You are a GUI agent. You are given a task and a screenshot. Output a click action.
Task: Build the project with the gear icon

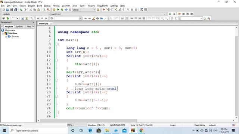pos(54,10)
